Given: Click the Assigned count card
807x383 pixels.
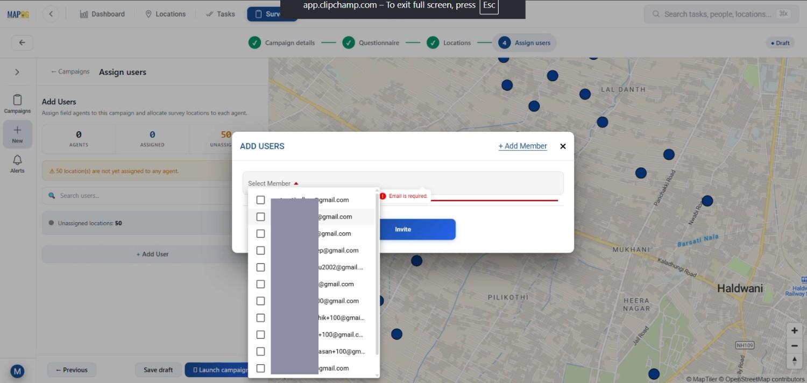Looking at the screenshot, I should click(152, 138).
